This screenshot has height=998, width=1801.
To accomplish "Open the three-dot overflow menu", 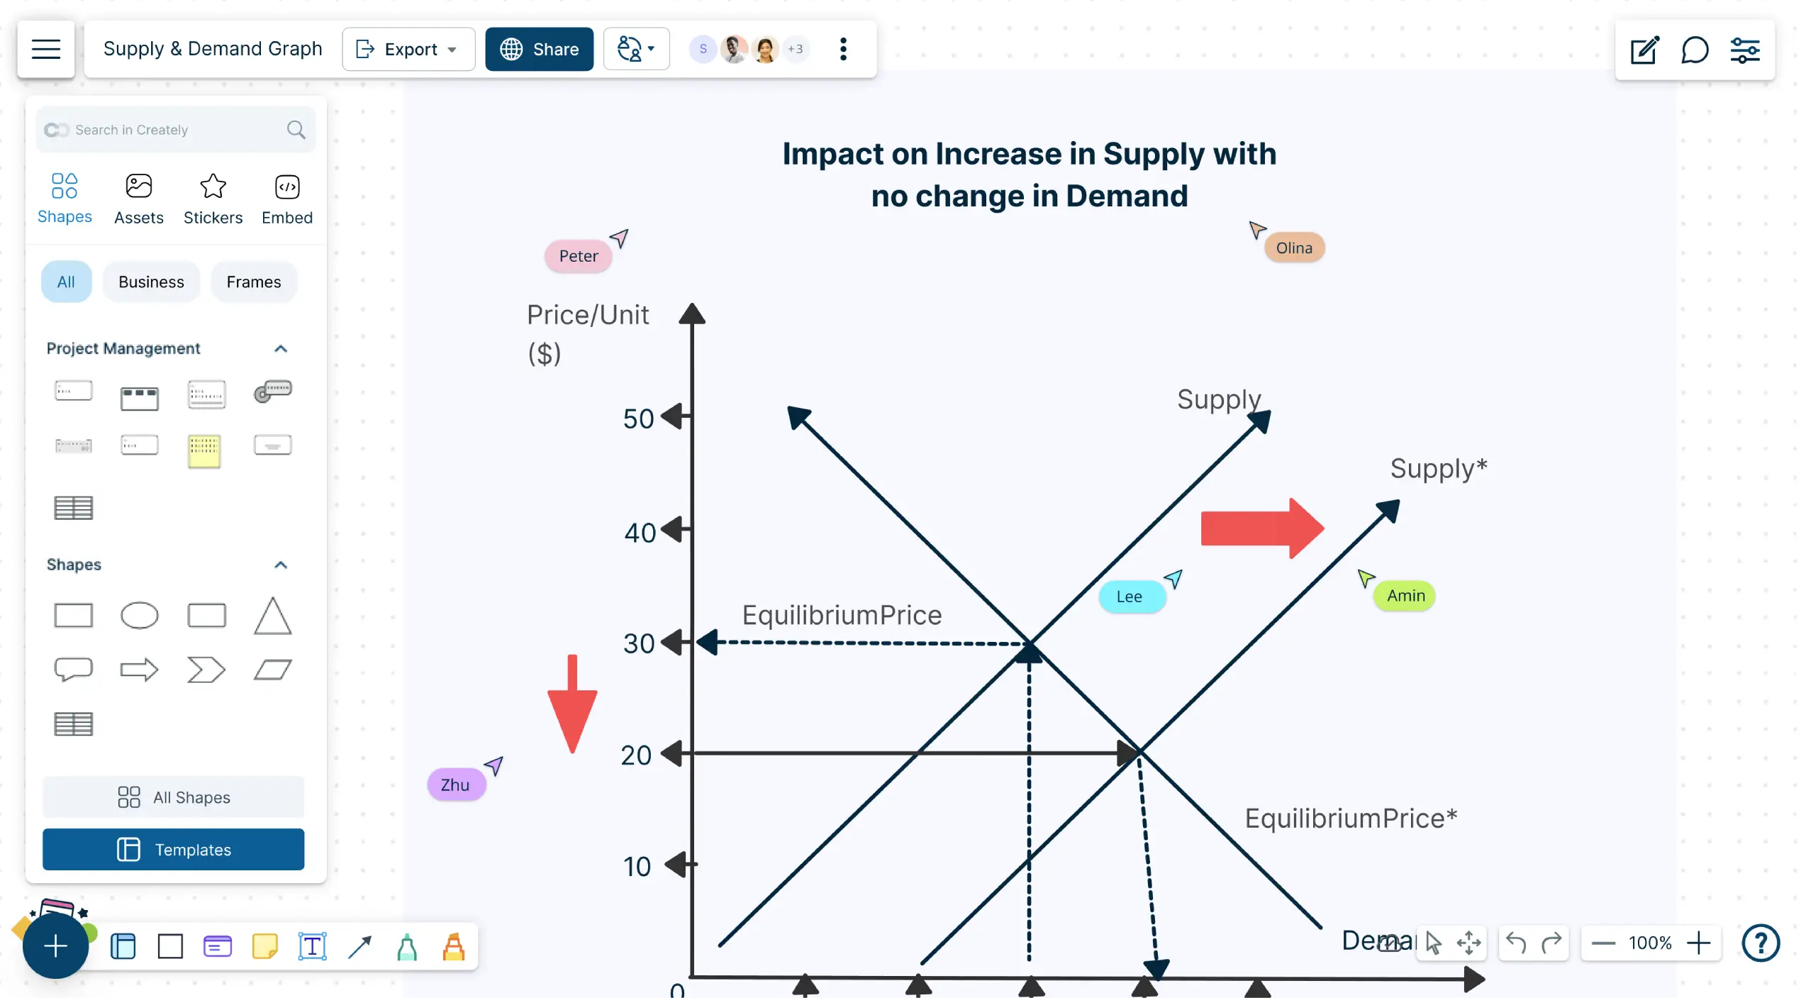I will [x=843, y=49].
